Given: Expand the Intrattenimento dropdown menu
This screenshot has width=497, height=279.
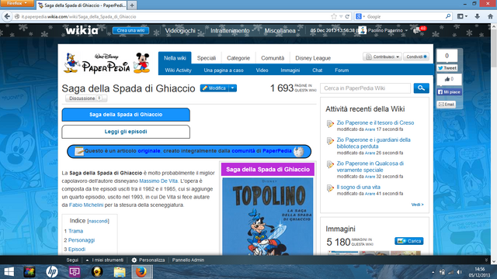Looking at the screenshot, I should [x=232, y=31].
